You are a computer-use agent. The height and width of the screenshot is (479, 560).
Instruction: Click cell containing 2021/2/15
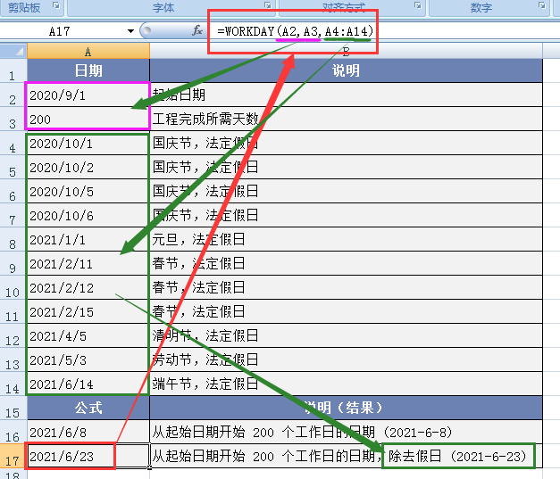coord(88,311)
